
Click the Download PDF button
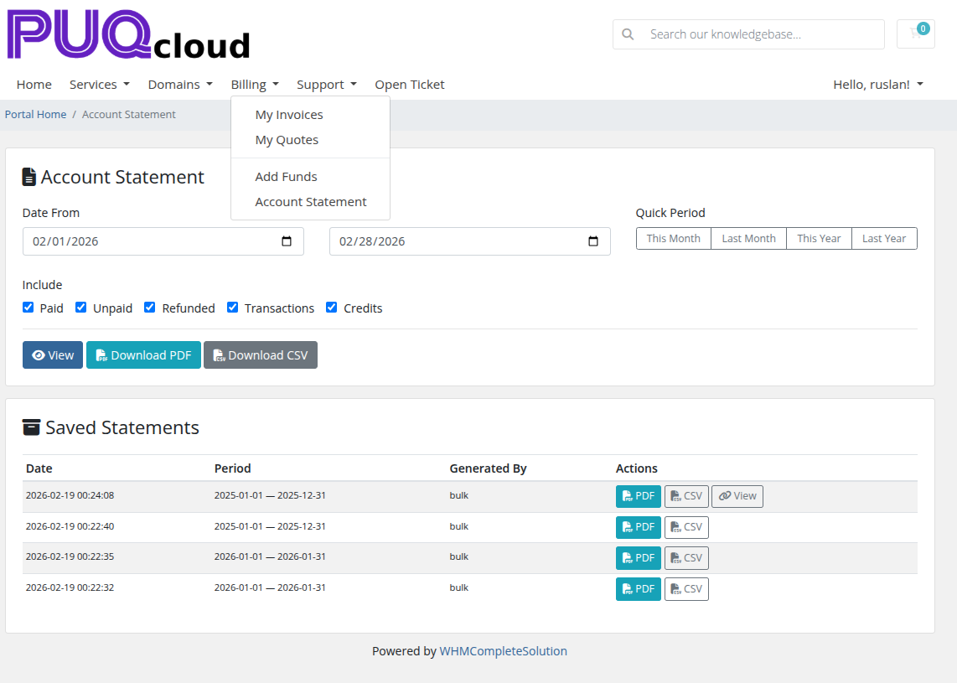pyautogui.click(x=143, y=355)
